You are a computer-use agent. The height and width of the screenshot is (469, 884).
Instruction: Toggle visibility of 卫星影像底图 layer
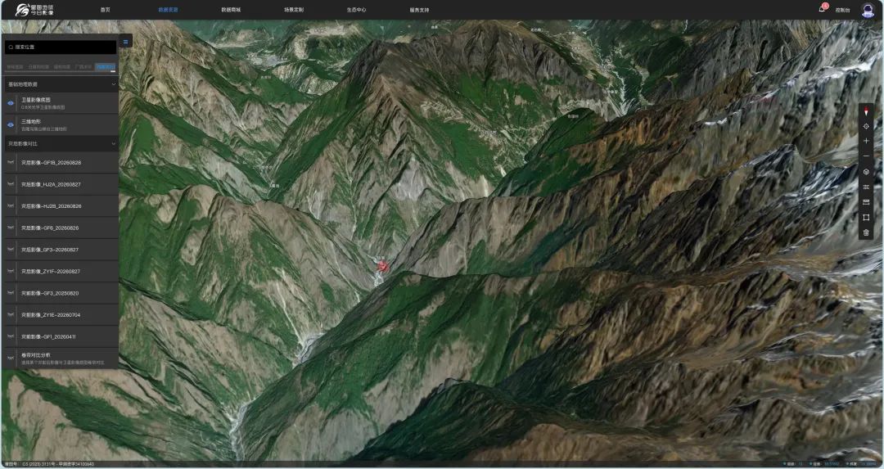(x=10, y=102)
